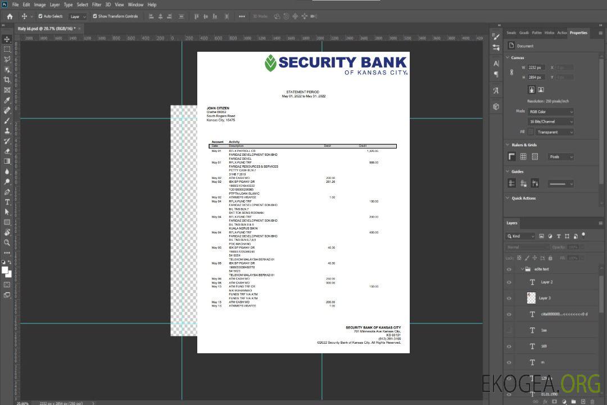Expand the Quick Actions section
607x405 pixels.
tap(508, 198)
